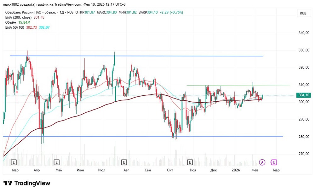Click the green 304,10 current price label
Screen dimensions: 315x192
[x=303, y=95]
